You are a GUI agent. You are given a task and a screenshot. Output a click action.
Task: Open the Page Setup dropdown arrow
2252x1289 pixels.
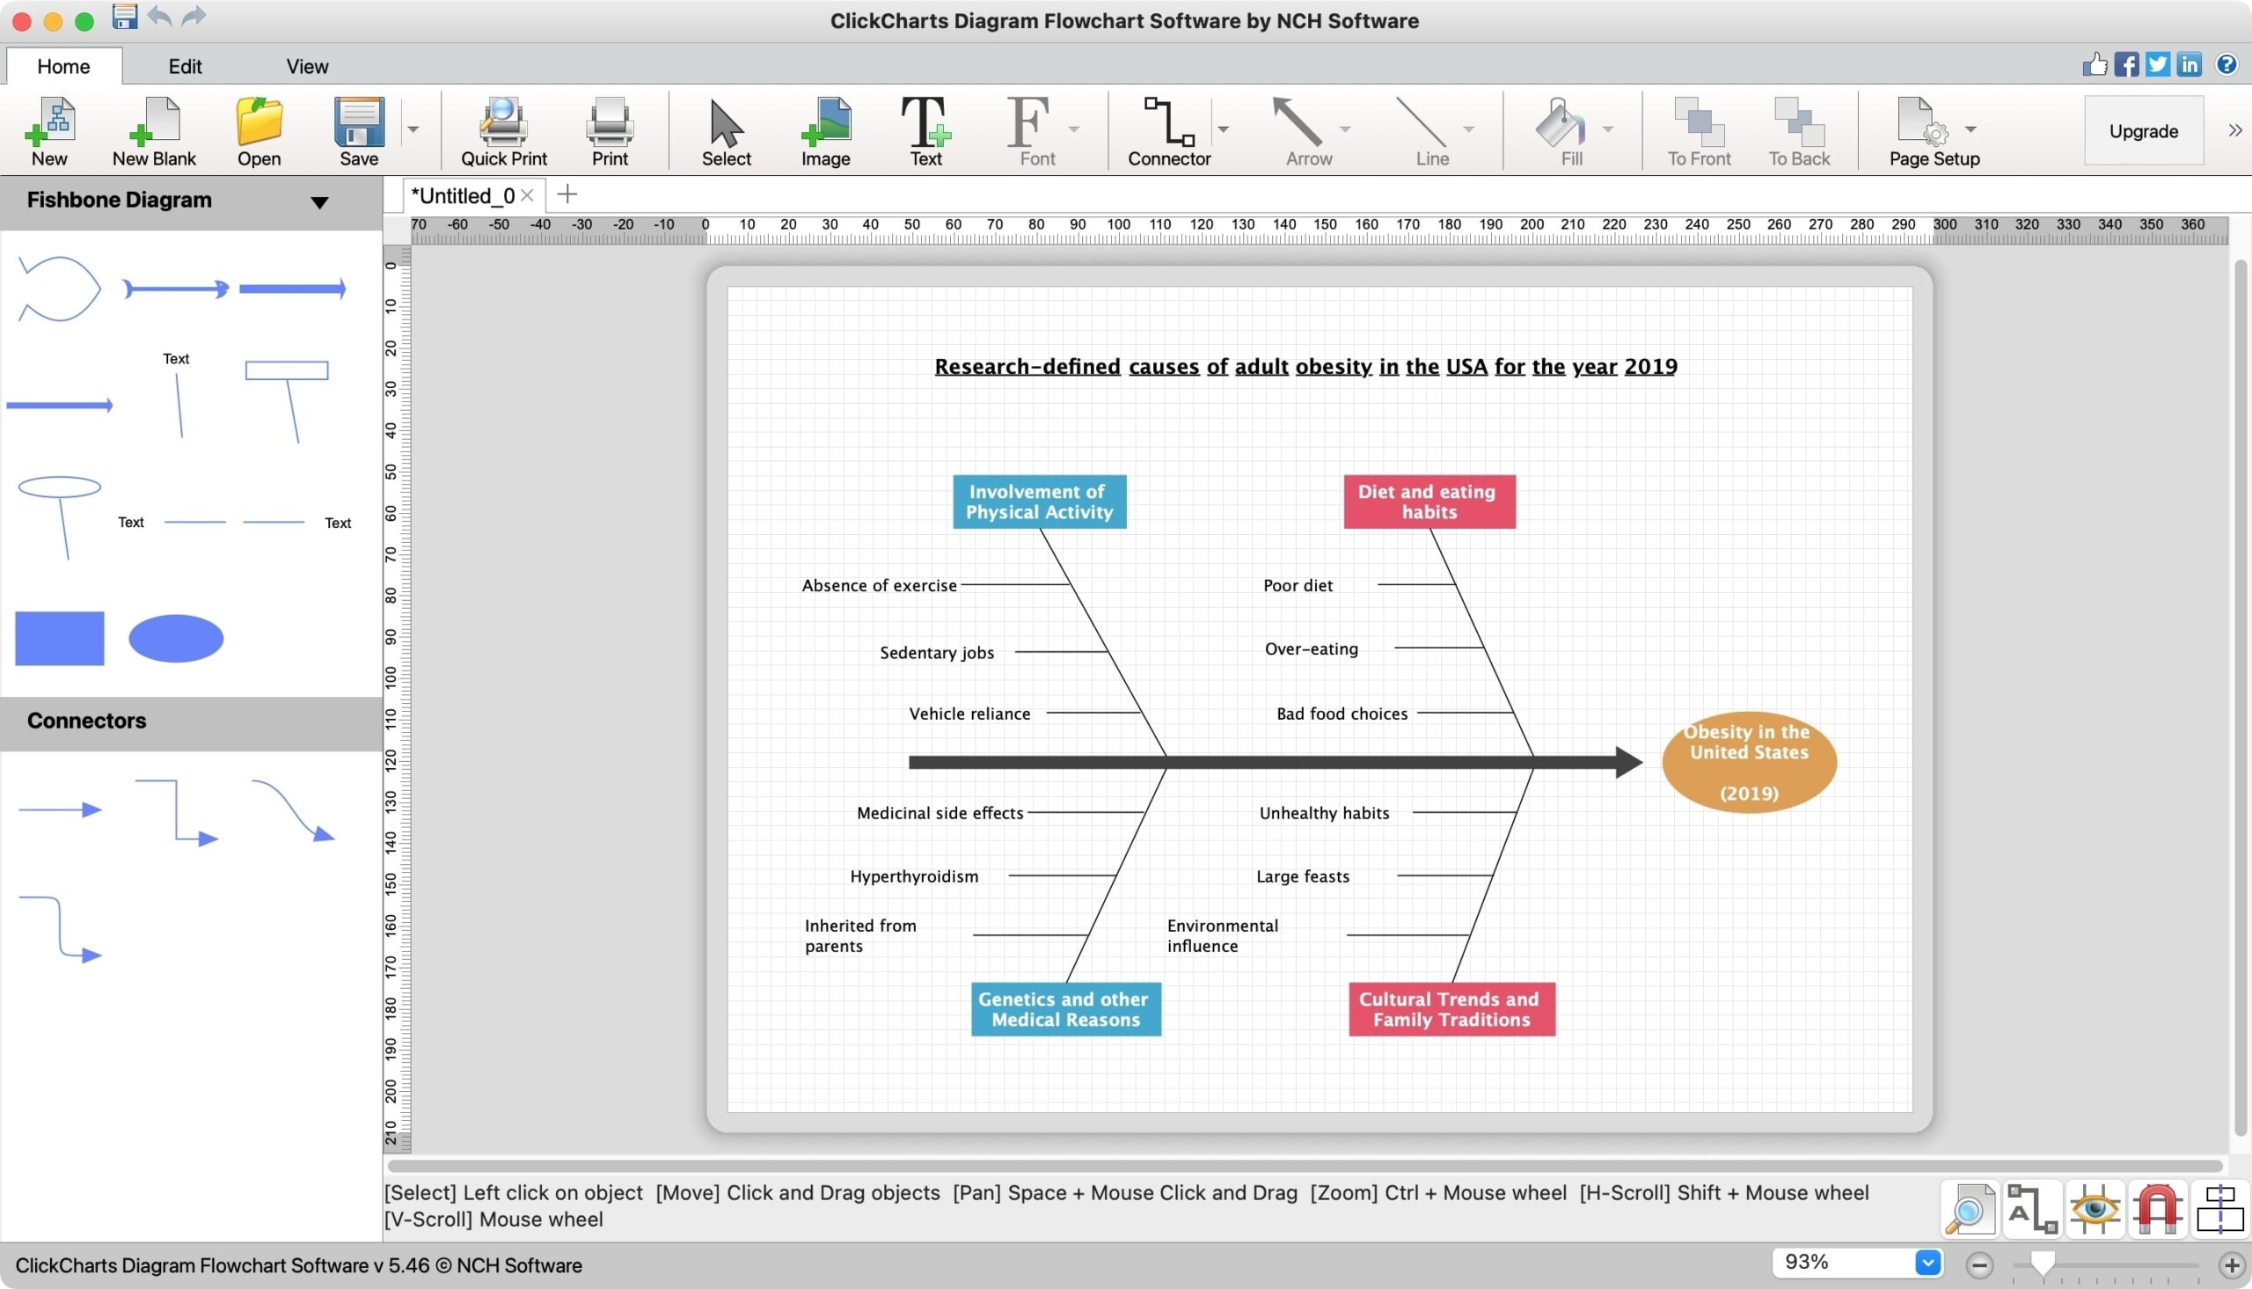1970,129
